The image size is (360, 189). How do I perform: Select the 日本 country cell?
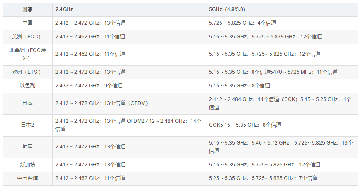coord(28,103)
